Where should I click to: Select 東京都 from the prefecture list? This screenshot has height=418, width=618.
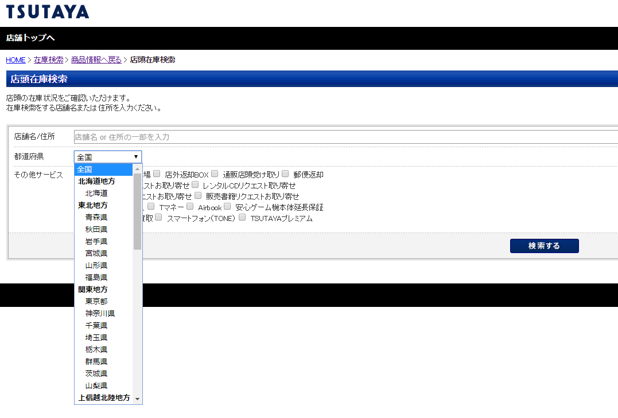coord(96,301)
